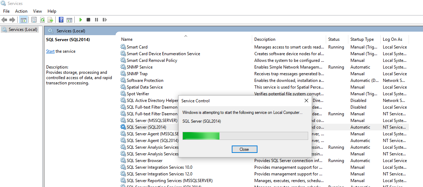Viewport: 423px width, 187px height.
Task: Open Help using the blue question-mark icon
Action: [61, 20]
